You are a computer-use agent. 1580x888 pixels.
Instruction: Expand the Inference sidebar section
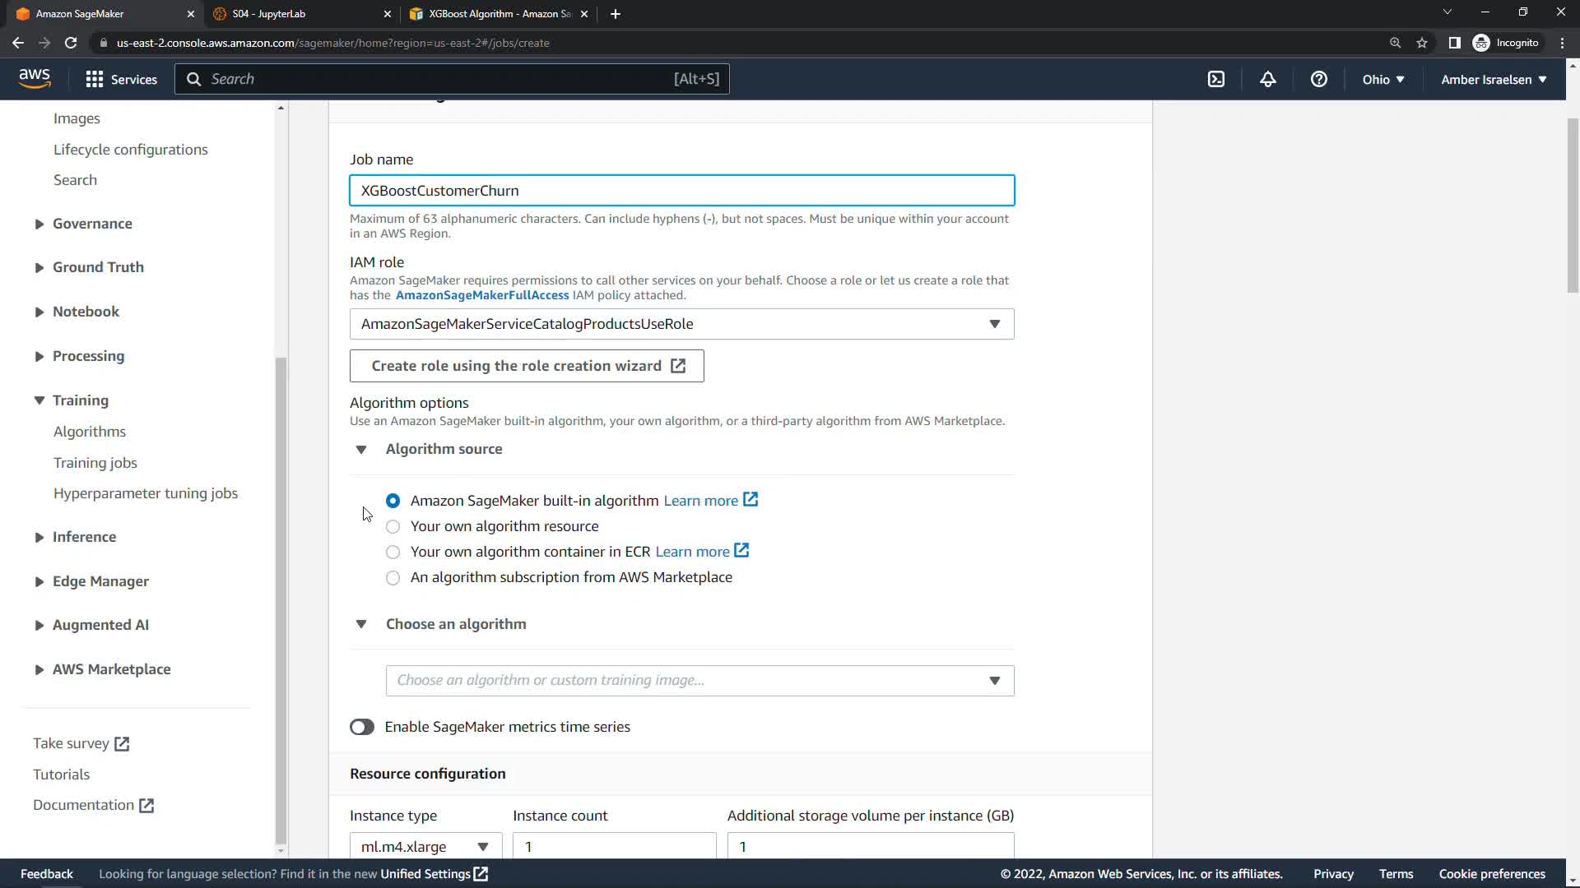coord(84,537)
